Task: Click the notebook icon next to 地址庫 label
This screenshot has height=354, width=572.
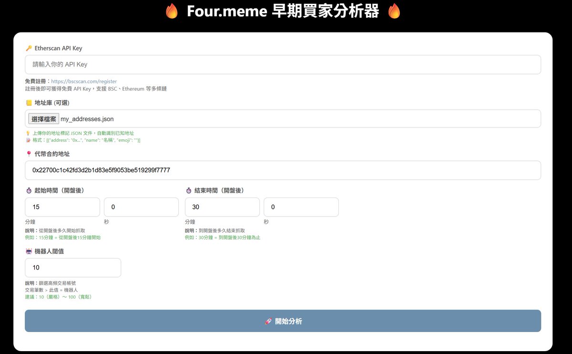Action: (x=29, y=102)
